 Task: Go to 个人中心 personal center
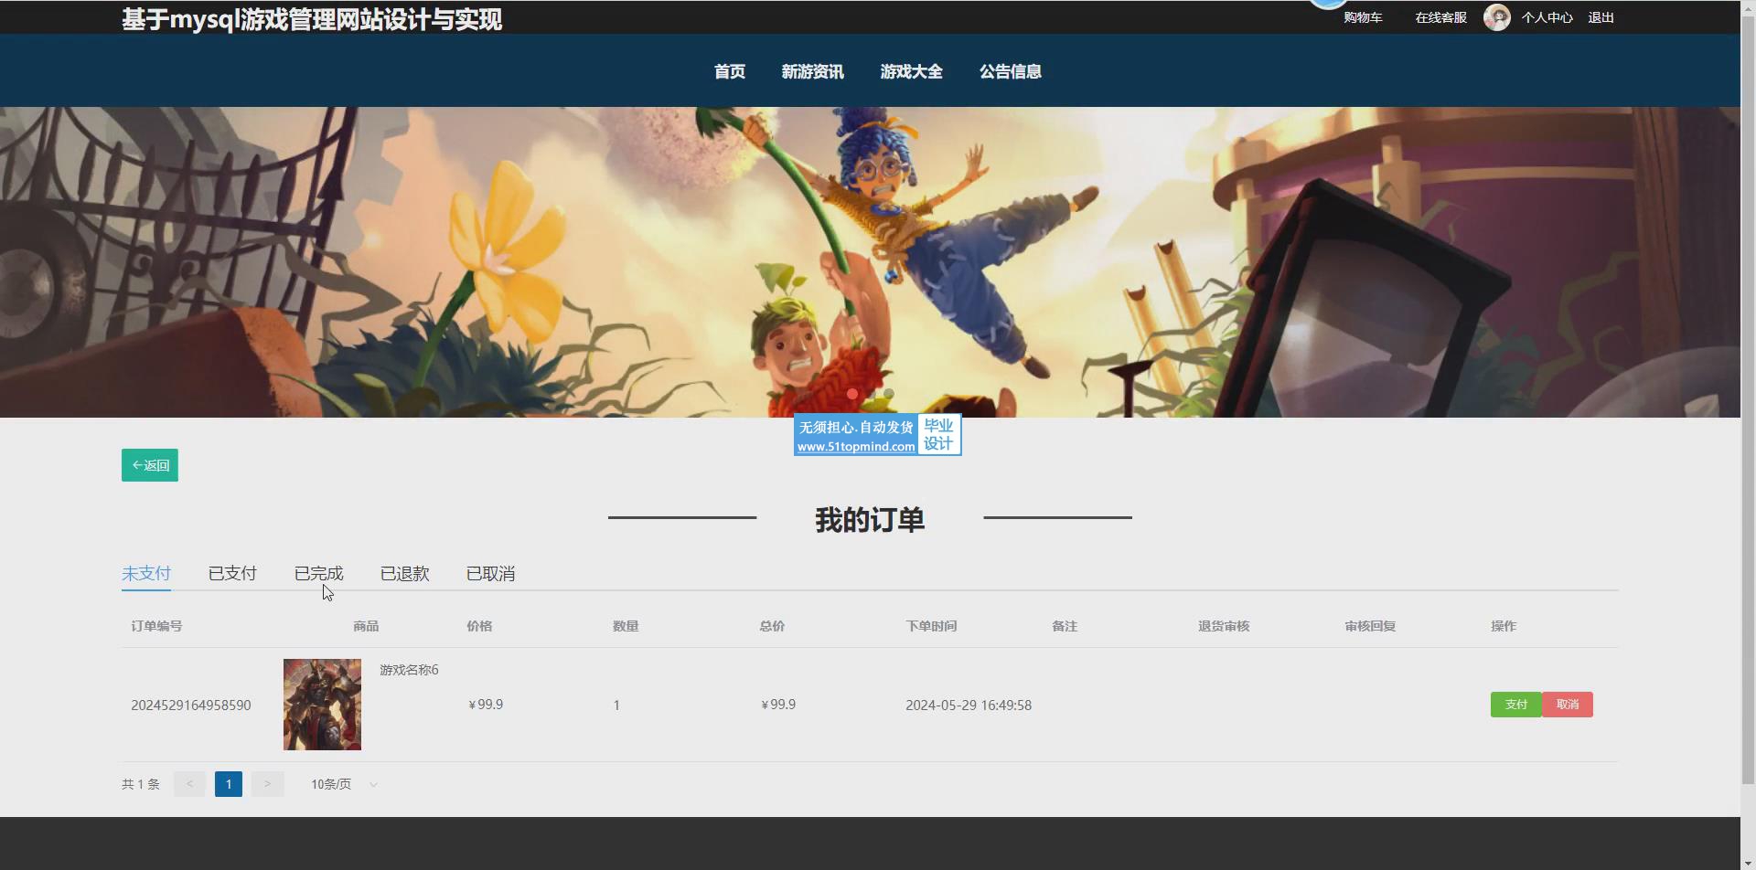click(1547, 17)
